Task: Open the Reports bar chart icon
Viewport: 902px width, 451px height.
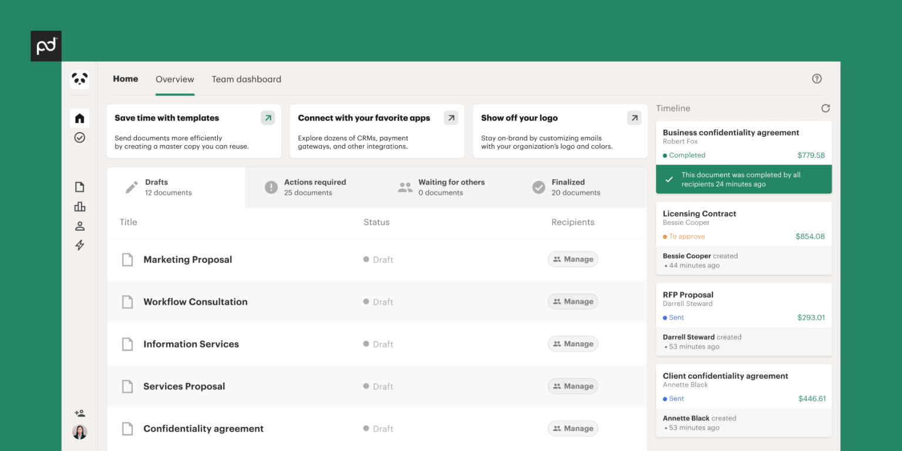Action: 80,207
